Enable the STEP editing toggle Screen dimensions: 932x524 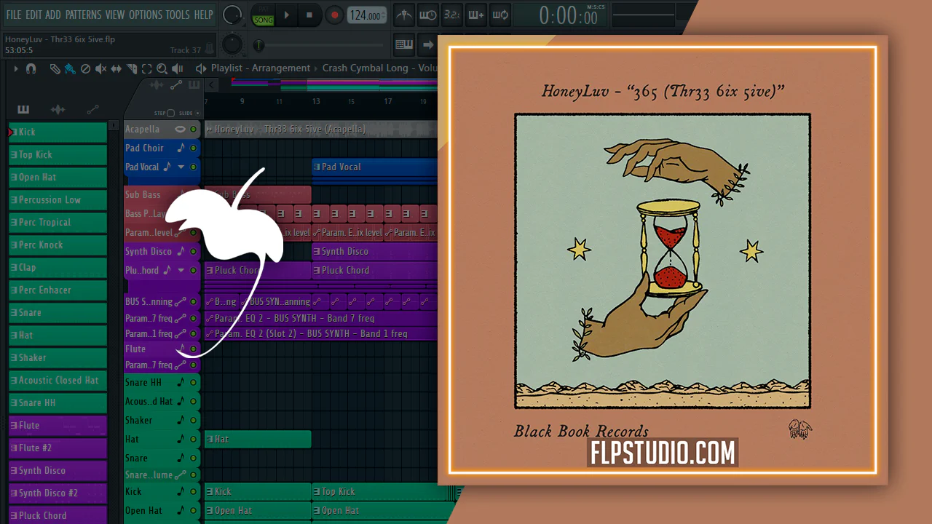pos(170,114)
